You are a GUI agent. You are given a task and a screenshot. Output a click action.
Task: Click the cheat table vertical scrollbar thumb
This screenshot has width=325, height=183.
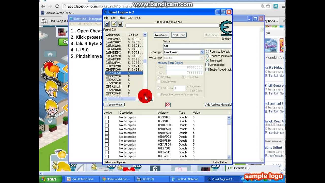[229, 122]
